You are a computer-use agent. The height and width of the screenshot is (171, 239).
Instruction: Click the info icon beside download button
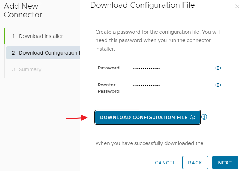tap(205, 117)
